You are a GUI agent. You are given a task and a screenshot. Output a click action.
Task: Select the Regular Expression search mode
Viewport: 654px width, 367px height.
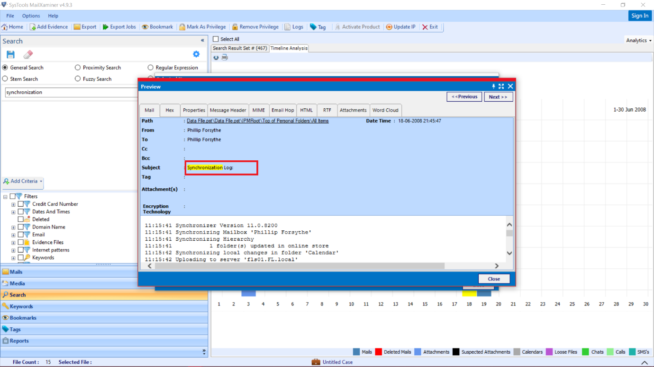tap(150, 67)
